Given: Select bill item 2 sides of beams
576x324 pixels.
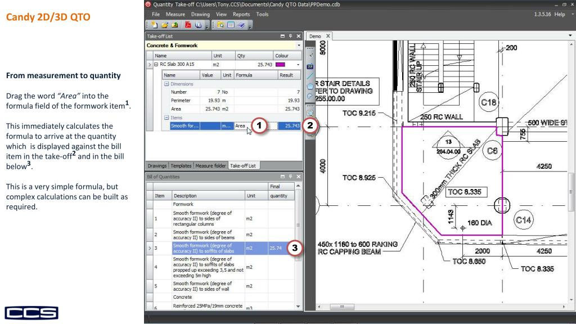Looking at the screenshot, I should click(x=223, y=235).
